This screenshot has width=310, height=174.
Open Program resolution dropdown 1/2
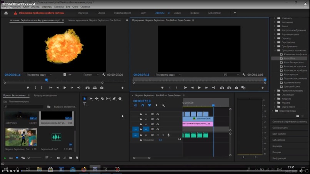231,75
